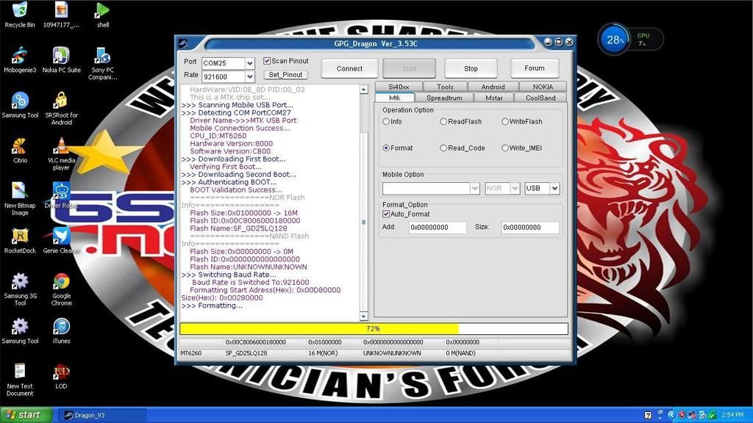753x423 pixels.
Task: Switch to the Spreadtrum tab
Action: pos(444,98)
